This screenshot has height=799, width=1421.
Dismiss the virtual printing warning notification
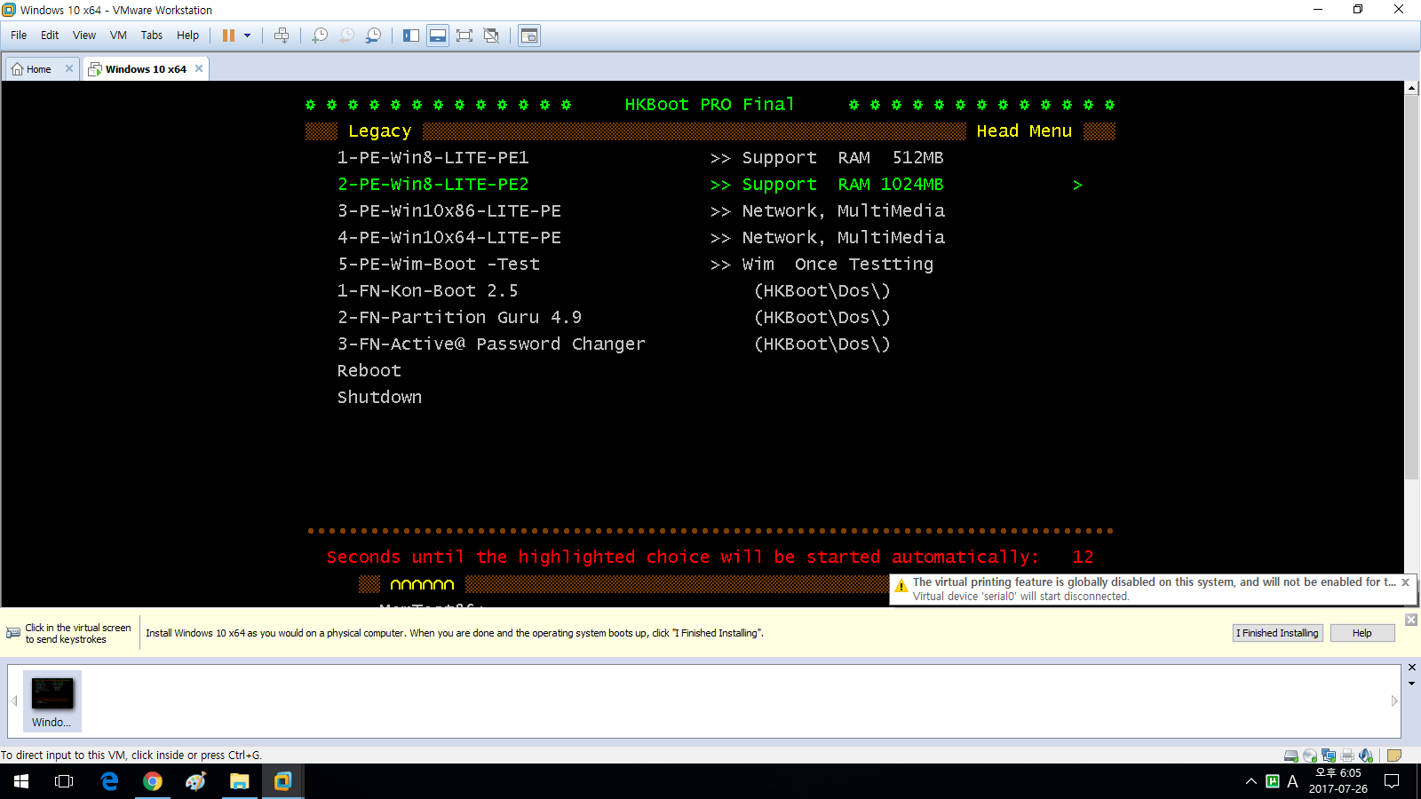click(x=1405, y=582)
